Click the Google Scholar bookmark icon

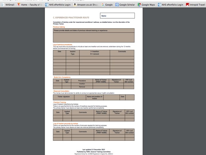[117, 5]
